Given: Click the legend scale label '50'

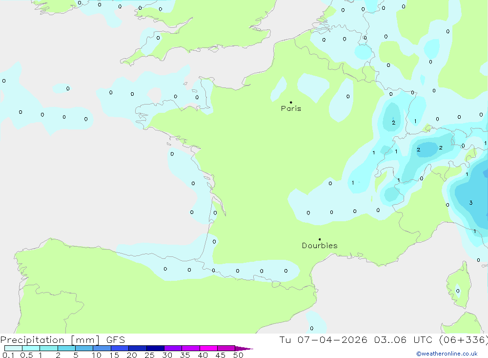Looking at the screenshot, I should point(238,355).
